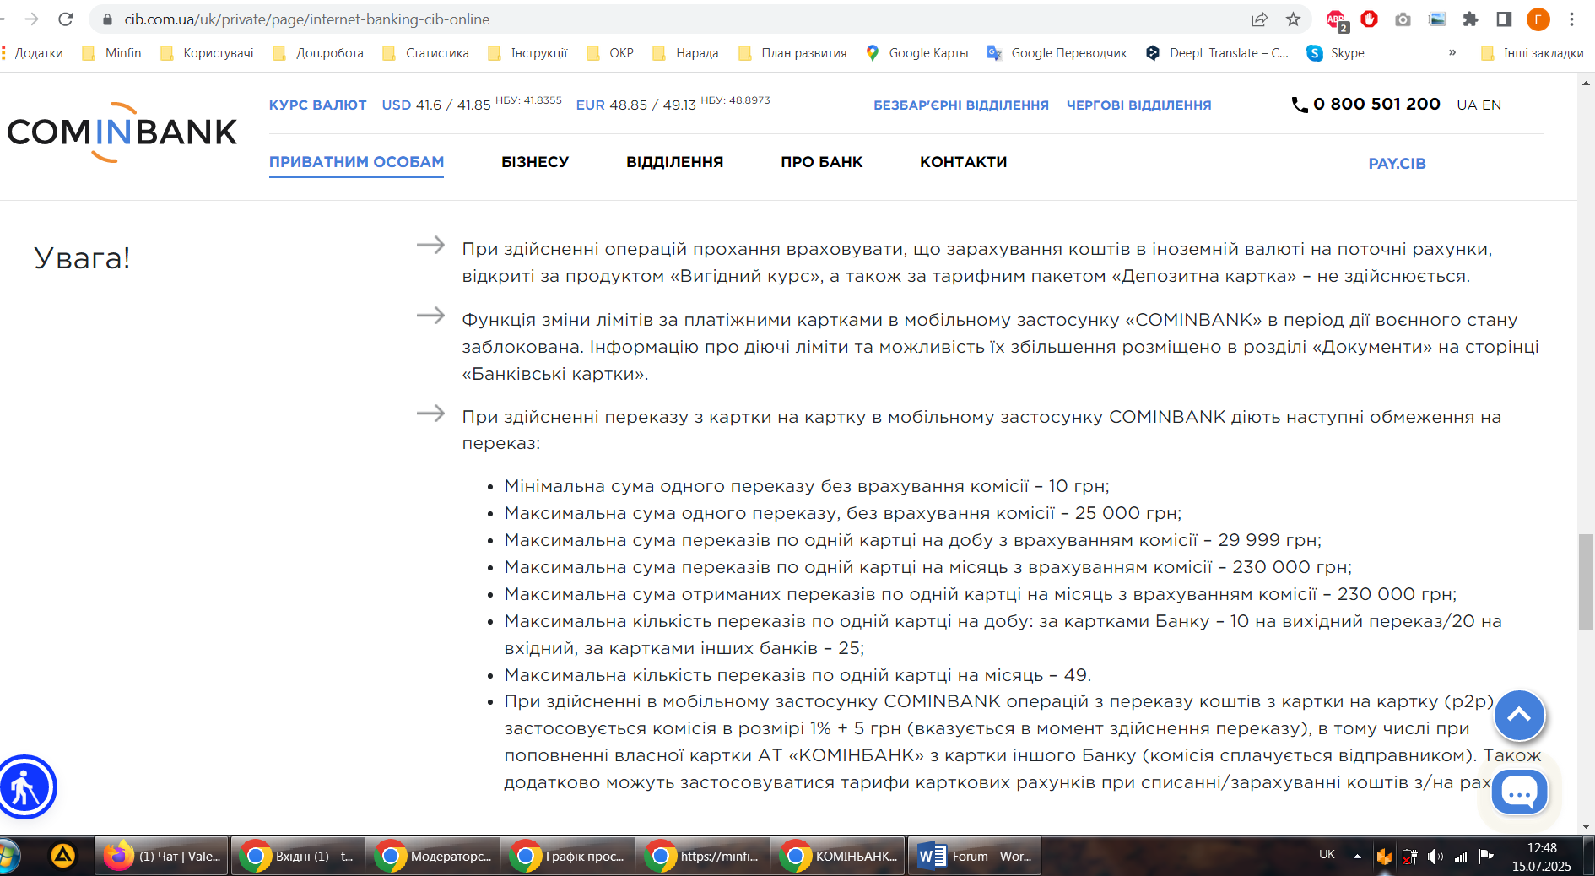
Task: Click the address bar URL field
Action: (675, 19)
